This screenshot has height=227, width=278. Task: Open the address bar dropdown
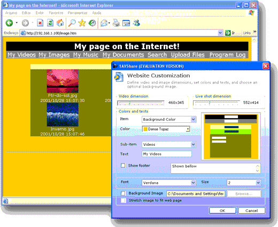tap(220, 33)
